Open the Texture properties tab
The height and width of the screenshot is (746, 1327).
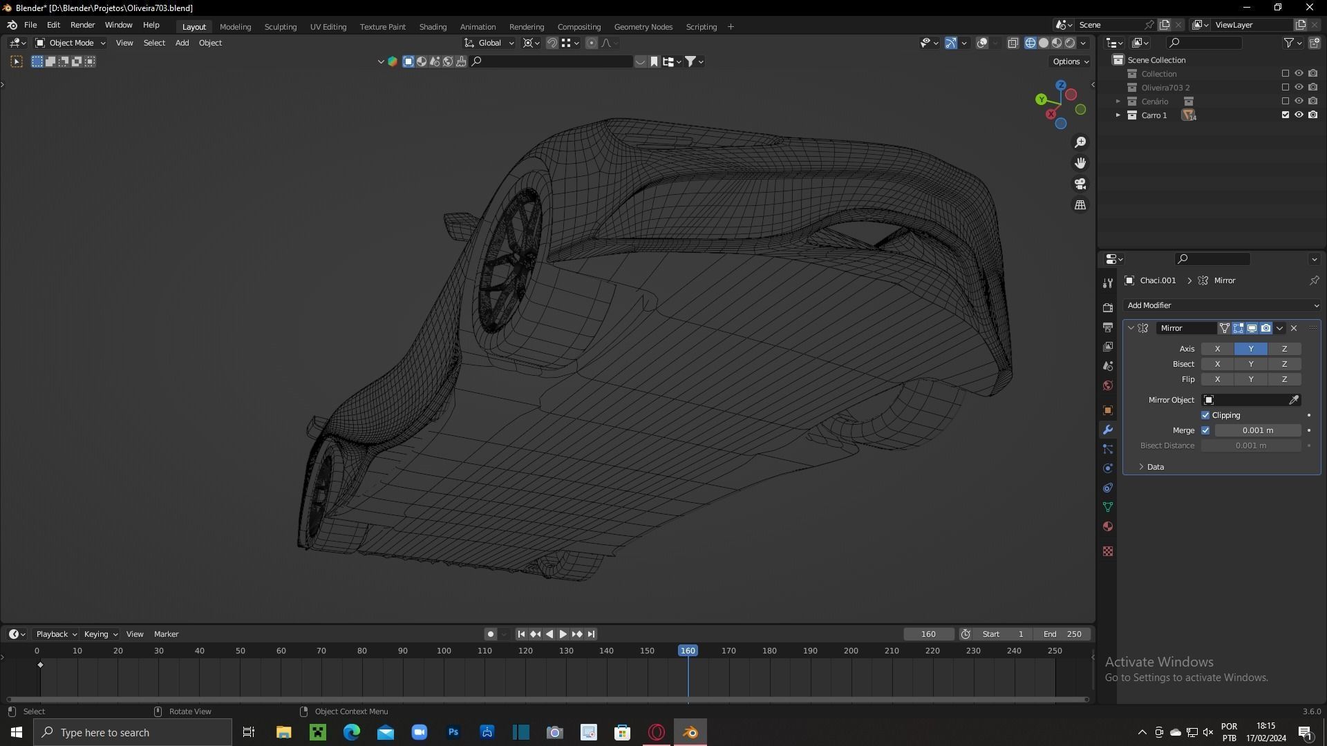1108,551
